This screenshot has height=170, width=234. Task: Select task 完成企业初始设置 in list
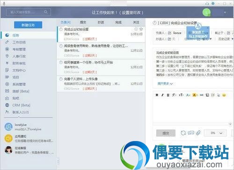click(x=101, y=34)
